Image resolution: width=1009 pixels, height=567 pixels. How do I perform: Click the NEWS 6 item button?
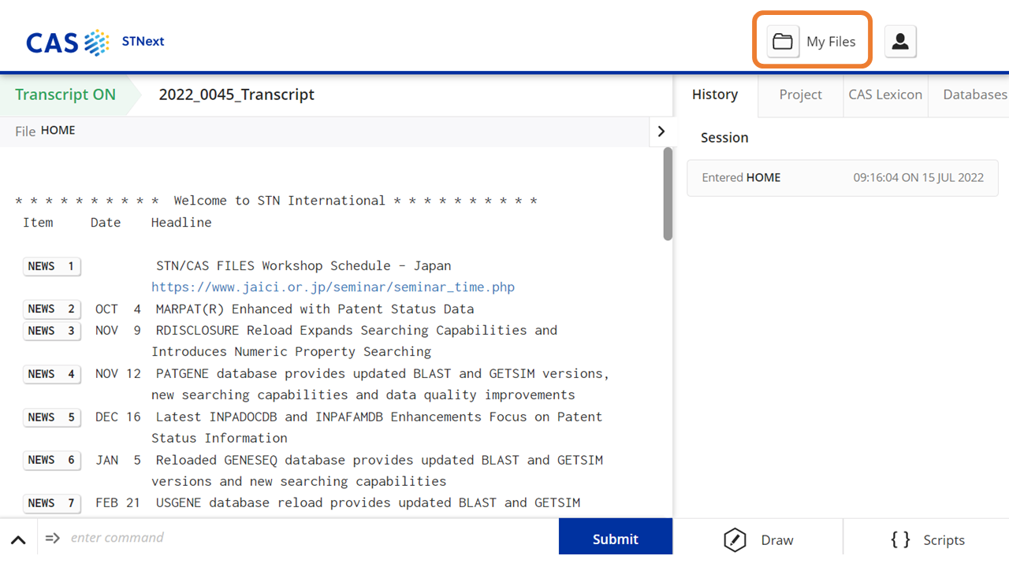(x=52, y=460)
